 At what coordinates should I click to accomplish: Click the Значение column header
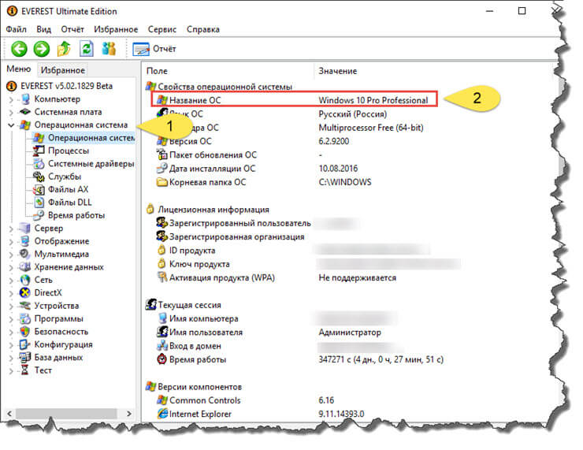(x=337, y=71)
